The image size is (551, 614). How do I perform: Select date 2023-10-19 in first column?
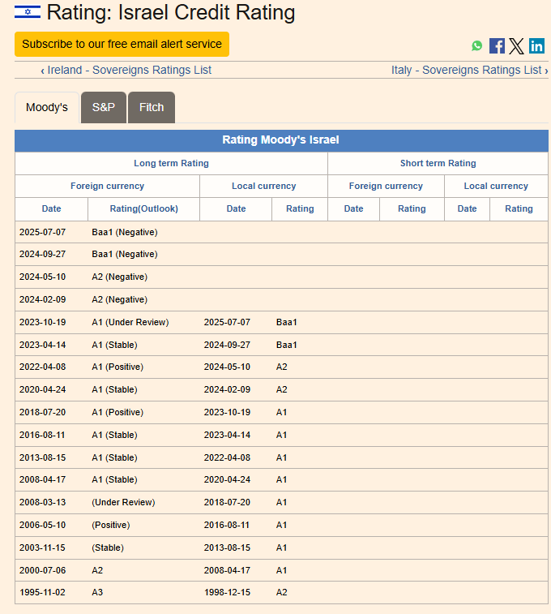pyautogui.click(x=43, y=322)
